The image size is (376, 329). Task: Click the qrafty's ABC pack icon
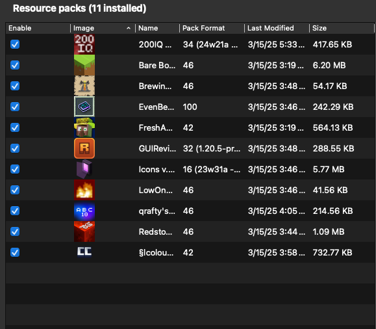[84, 211]
